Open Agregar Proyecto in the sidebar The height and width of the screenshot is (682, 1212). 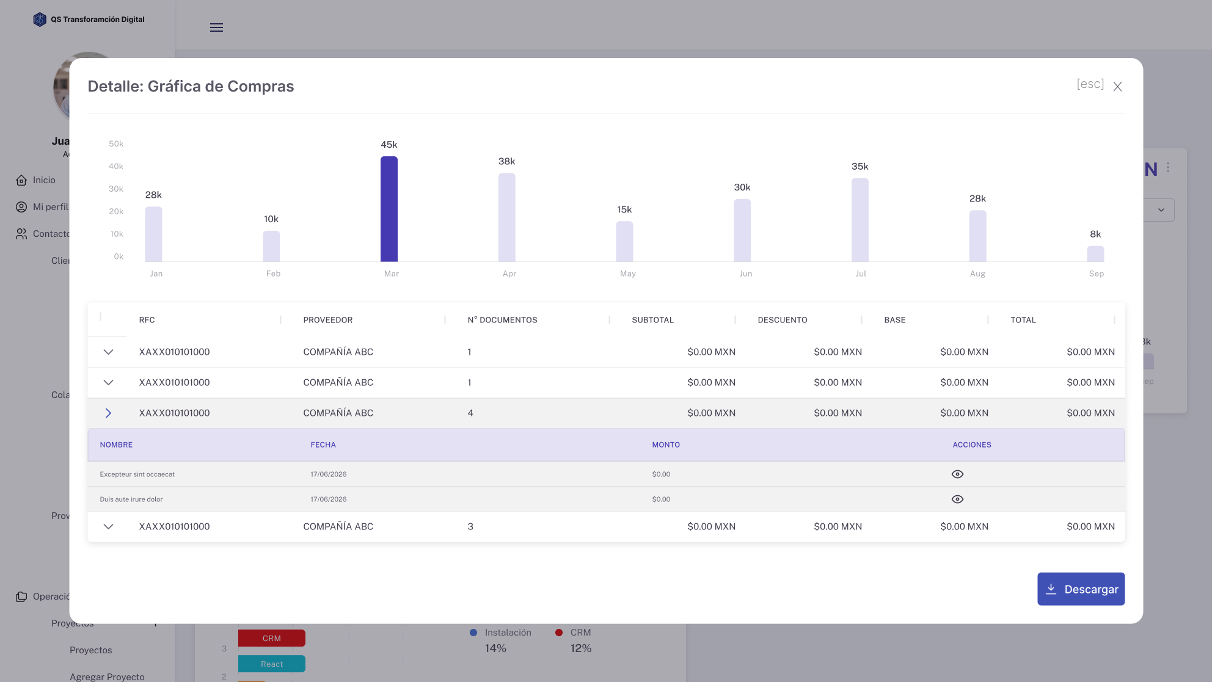point(107,677)
